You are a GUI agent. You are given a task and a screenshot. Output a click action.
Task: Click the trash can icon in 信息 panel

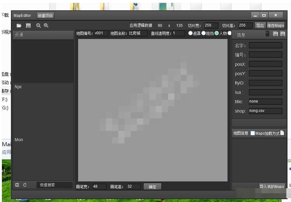268,34
